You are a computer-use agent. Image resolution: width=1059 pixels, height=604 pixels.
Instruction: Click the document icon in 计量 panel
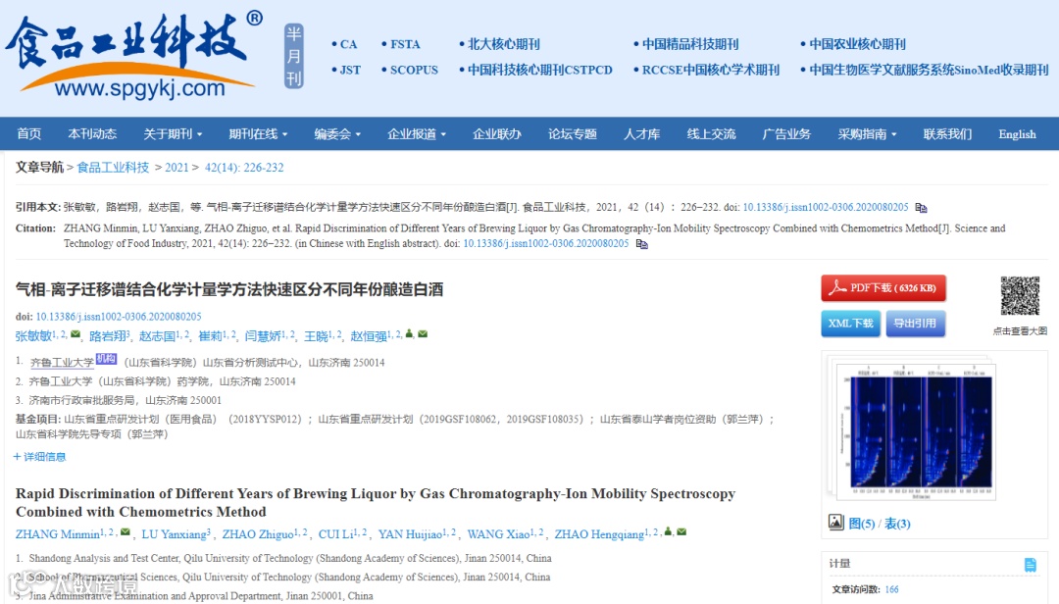(1030, 565)
